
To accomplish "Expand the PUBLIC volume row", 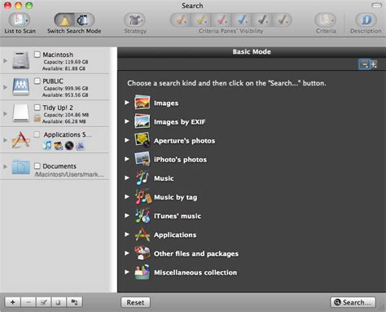I will 5,87.
